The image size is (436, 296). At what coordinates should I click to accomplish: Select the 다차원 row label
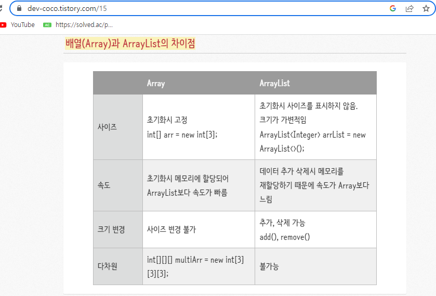tap(108, 266)
